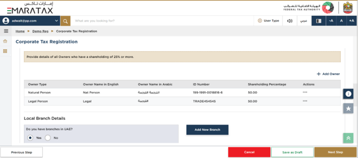Screen dimensions: 358x158
Task: Open the User Type menu
Action: click(x=268, y=21)
